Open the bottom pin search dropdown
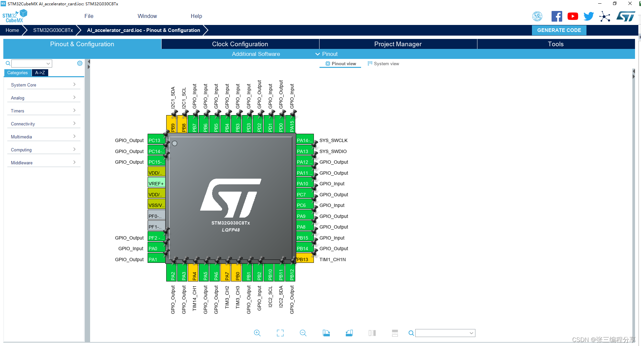Image resolution: width=641 pixels, height=346 pixels. click(x=471, y=333)
